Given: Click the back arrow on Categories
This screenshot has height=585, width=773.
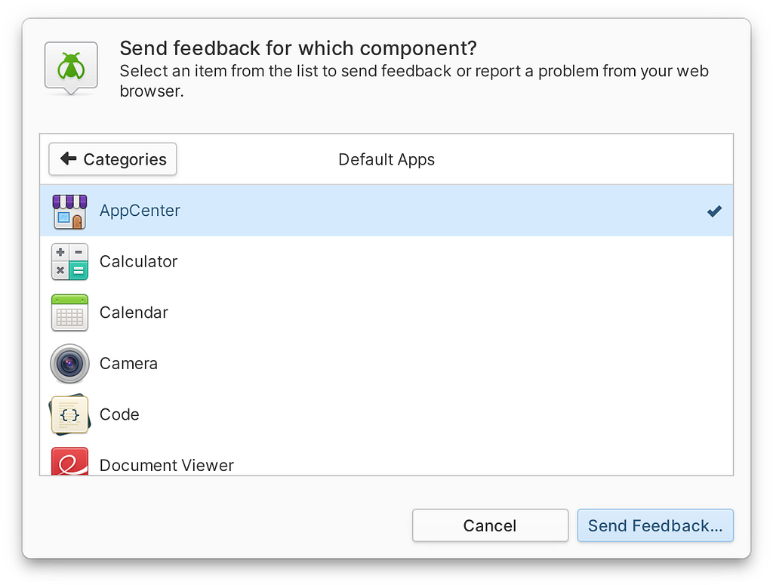Looking at the screenshot, I should point(68,159).
